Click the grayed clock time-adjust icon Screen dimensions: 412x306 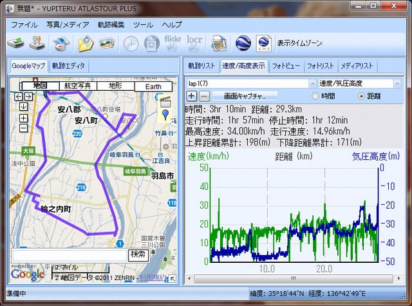[x=131, y=44]
